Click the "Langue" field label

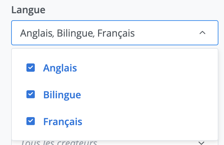tap(28, 10)
